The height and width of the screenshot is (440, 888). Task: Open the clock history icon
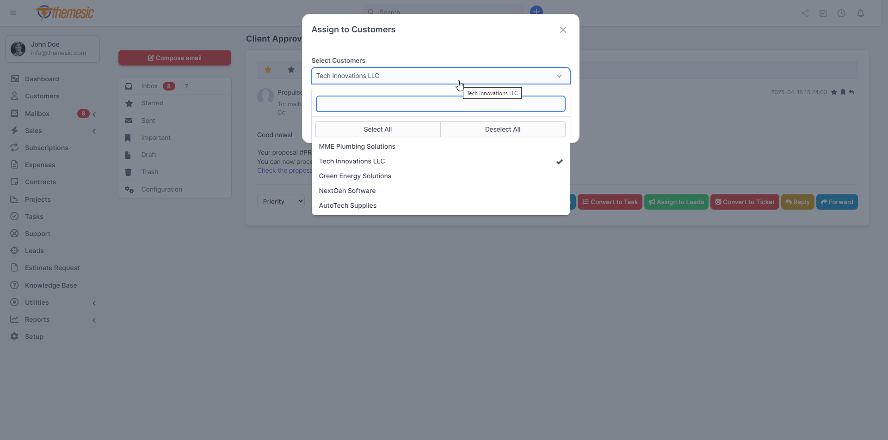pyautogui.click(x=841, y=13)
